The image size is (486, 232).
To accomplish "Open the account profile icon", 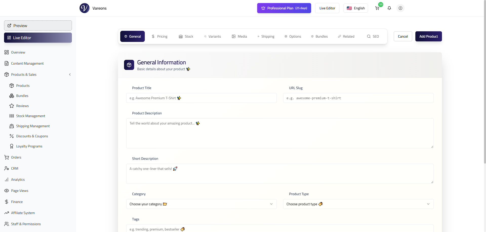I will coord(400,8).
